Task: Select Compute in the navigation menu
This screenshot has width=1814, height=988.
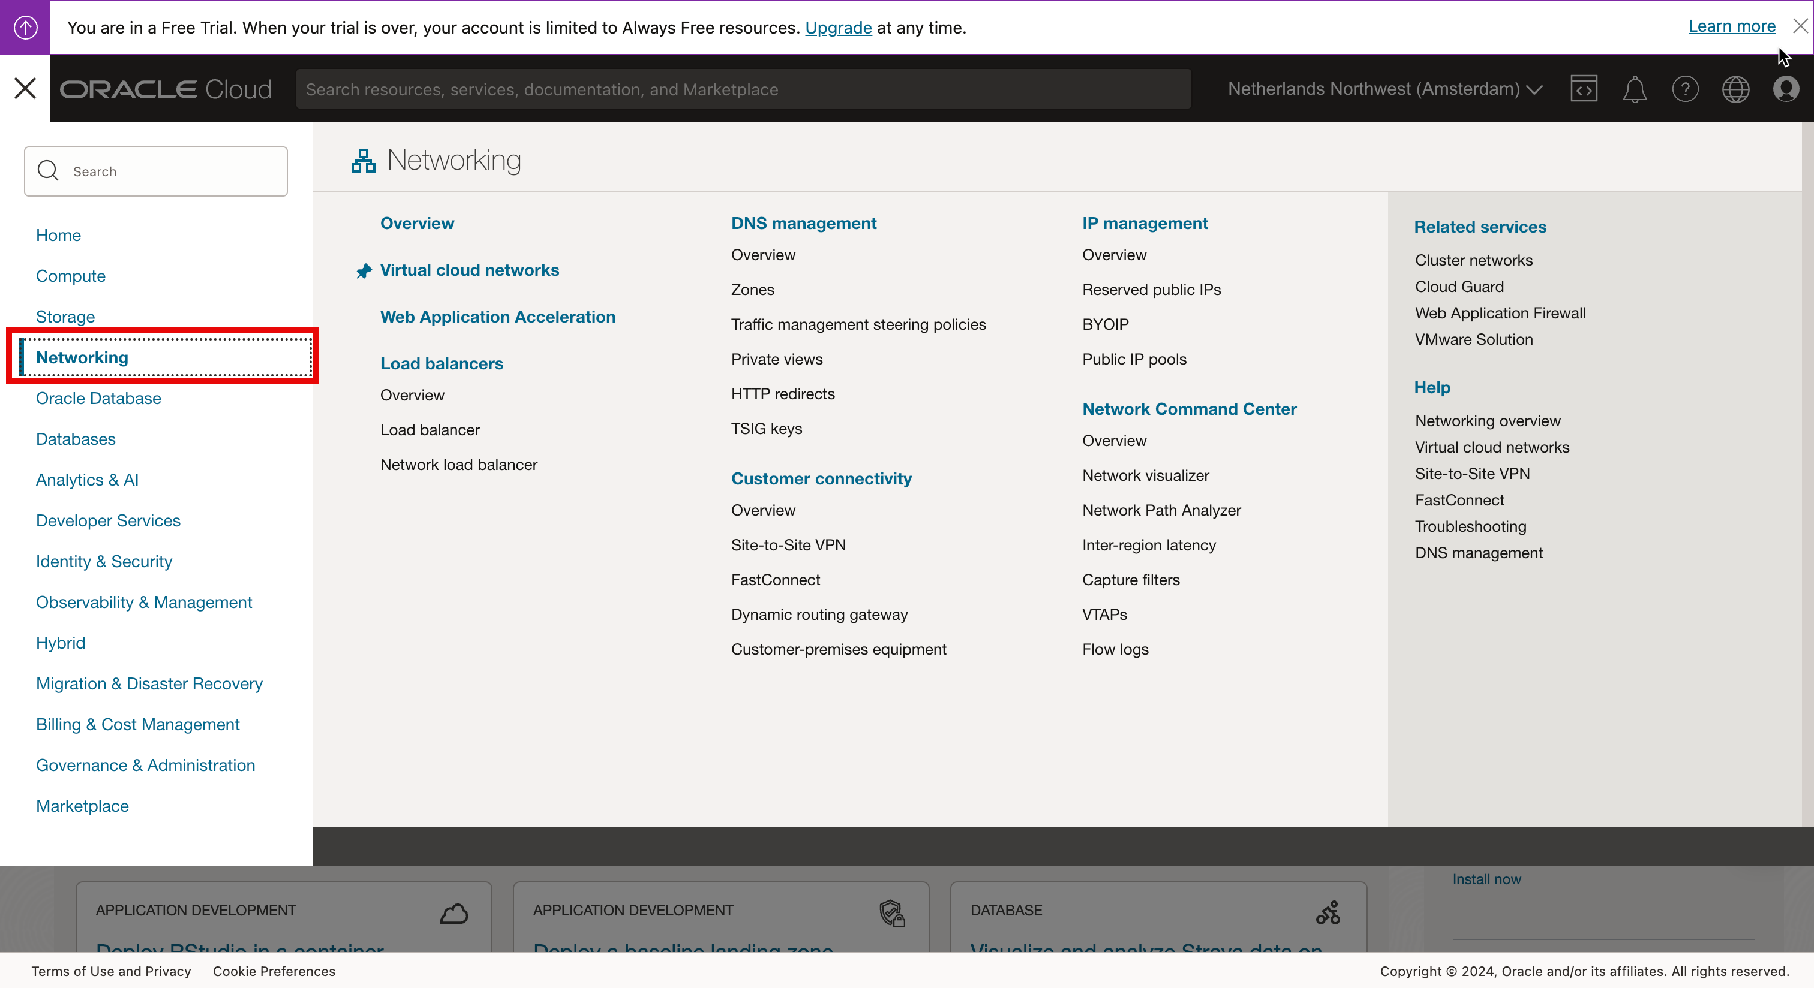Action: click(70, 276)
